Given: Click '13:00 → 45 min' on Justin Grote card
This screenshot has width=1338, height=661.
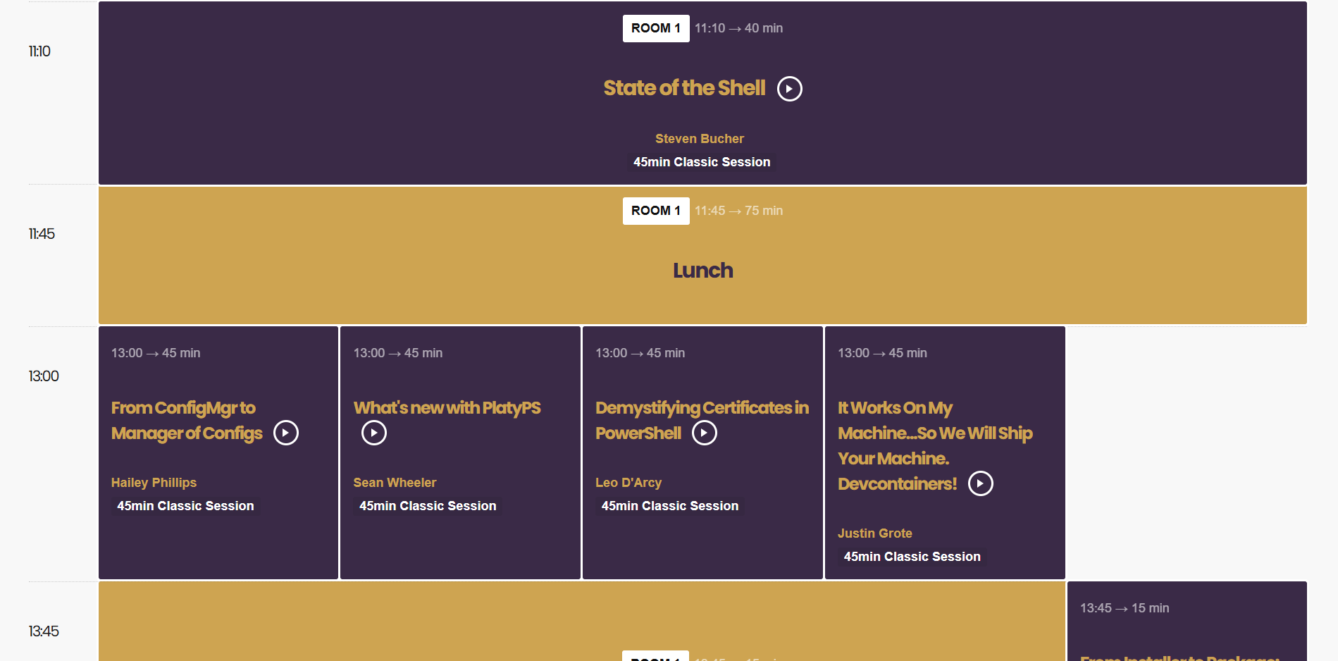Looking at the screenshot, I should coord(882,353).
